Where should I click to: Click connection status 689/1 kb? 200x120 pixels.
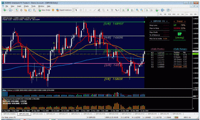pyautogui.click(x=187, y=117)
